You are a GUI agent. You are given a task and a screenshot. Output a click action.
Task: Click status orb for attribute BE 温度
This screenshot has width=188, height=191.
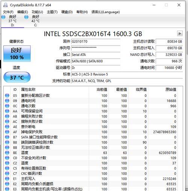[x=7, y=153]
